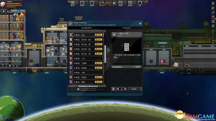Click the BLUEPRINTS column header
This screenshot has height=121, width=216.
pos(87,28)
